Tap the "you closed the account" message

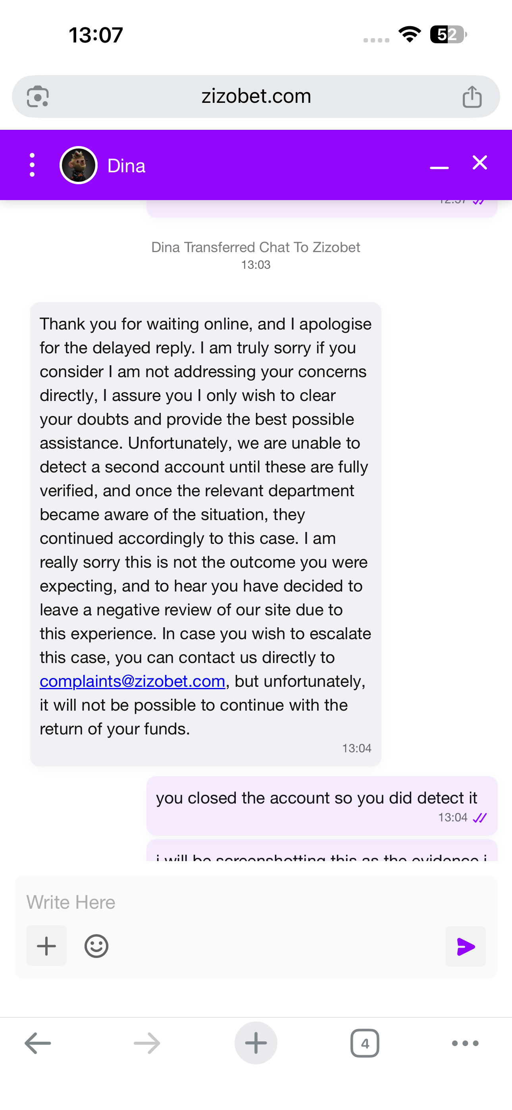click(322, 806)
